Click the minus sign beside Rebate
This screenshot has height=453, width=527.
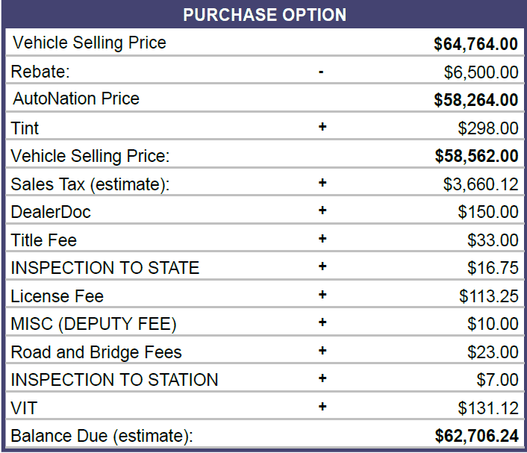pos(321,72)
